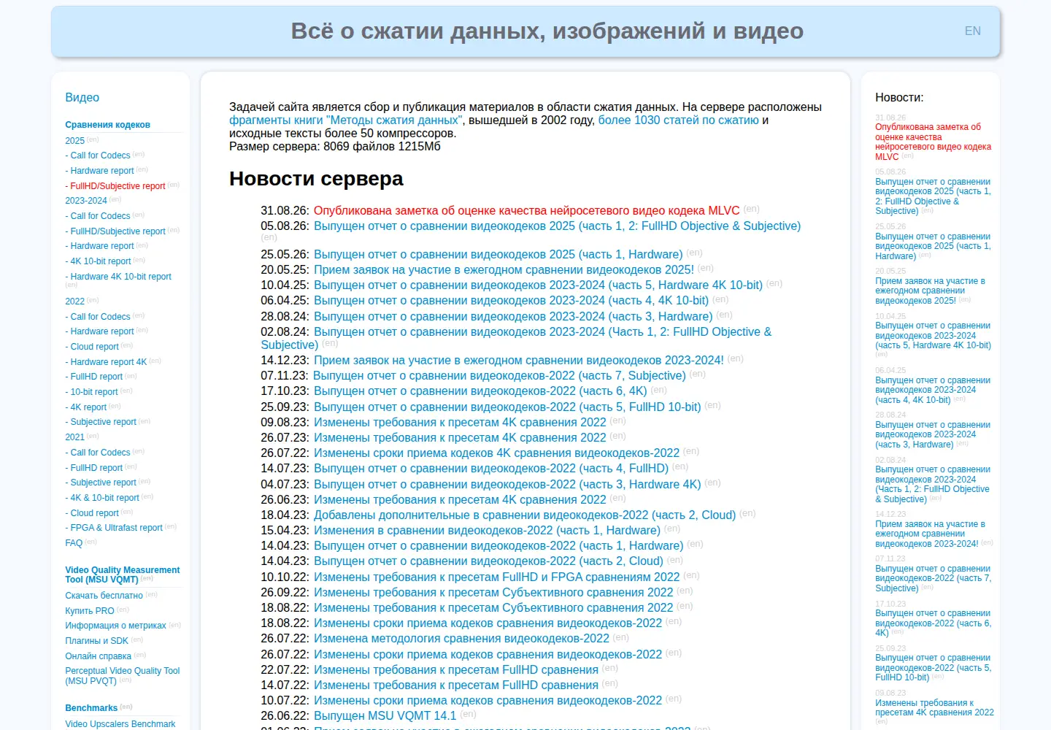The height and width of the screenshot is (730, 1051).
Task: Open Добавлены дополнительные news dated 18.04.23
Action: coord(525,515)
